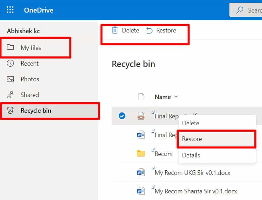Uncheck the selected Final Rep PDF row

(122, 116)
